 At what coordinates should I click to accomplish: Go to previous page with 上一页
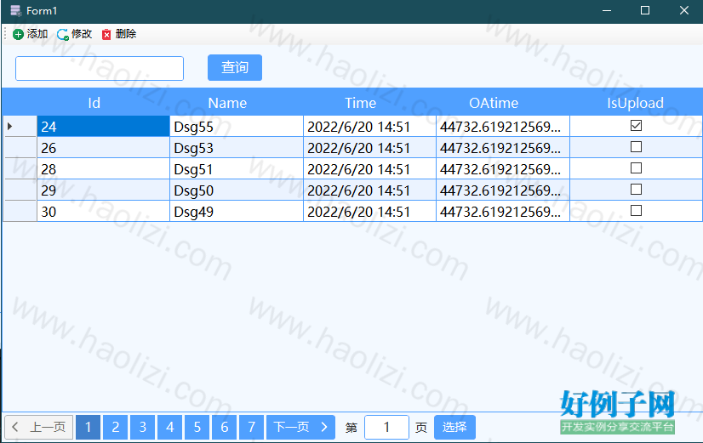tap(39, 428)
